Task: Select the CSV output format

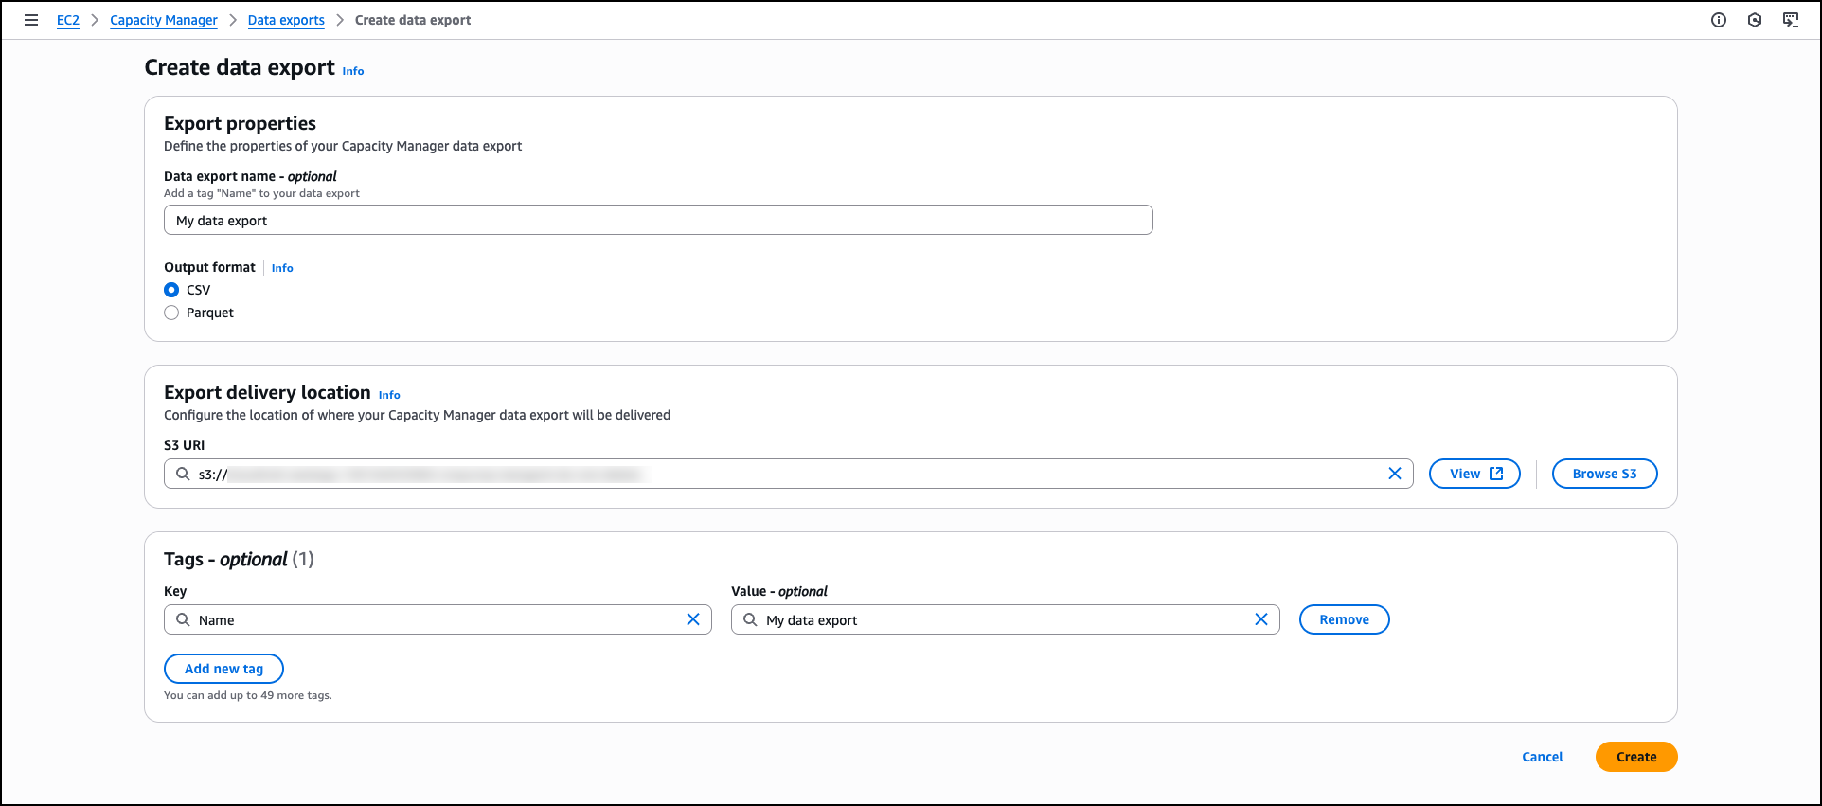Action: pyautogui.click(x=171, y=290)
